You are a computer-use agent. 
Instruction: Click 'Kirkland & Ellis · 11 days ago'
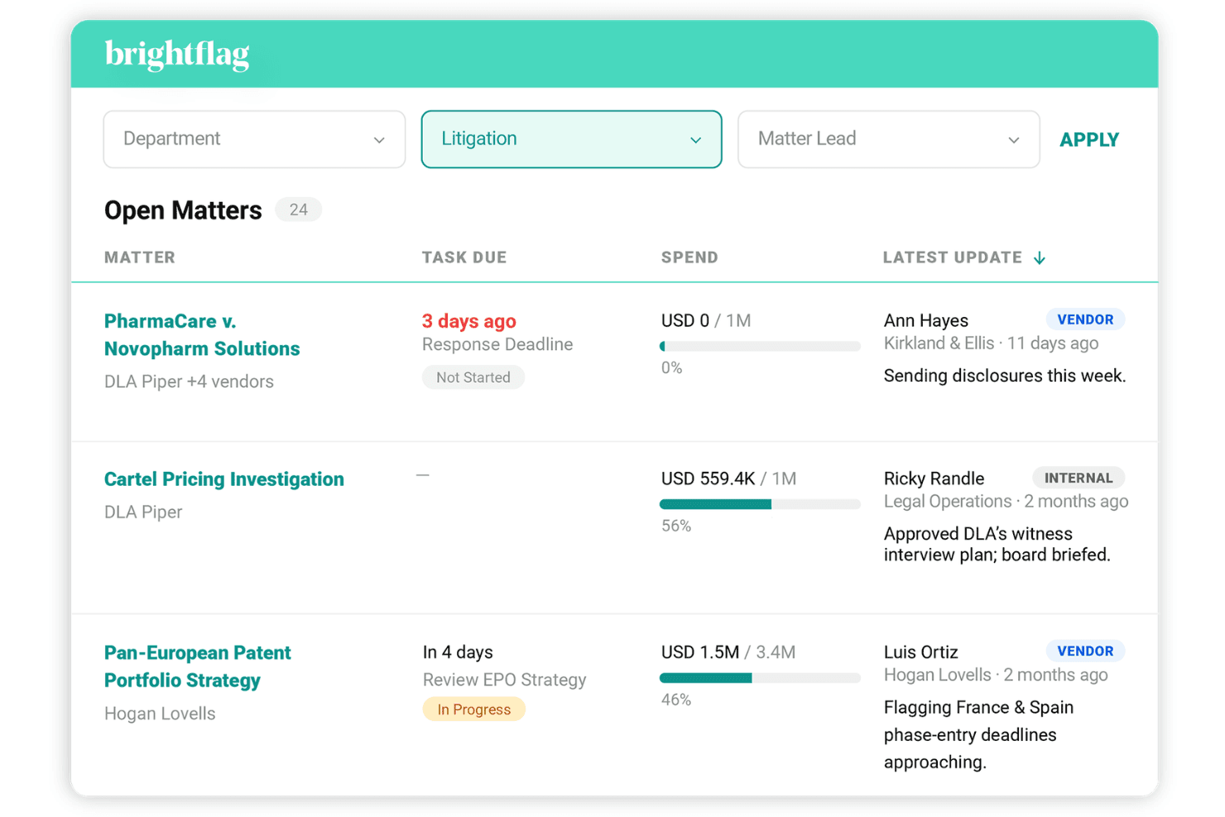pyautogui.click(x=992, y=344)
